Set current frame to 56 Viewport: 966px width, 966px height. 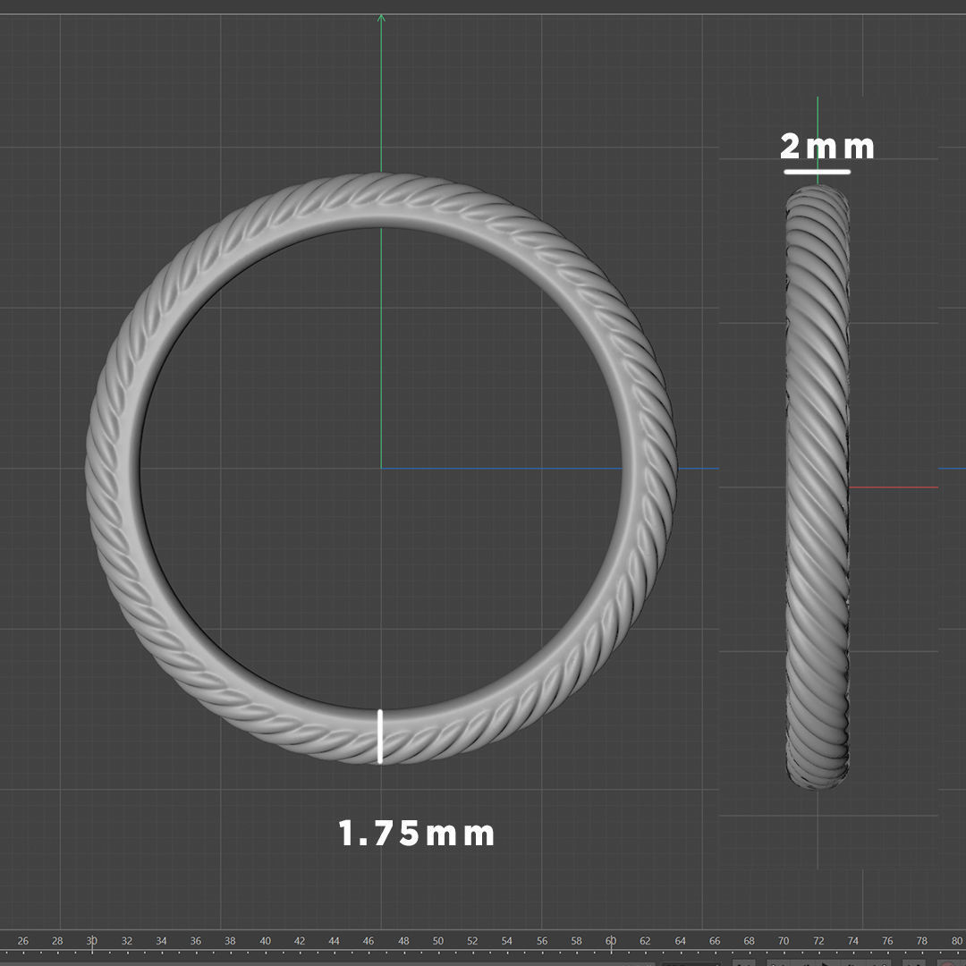point(542,941)
